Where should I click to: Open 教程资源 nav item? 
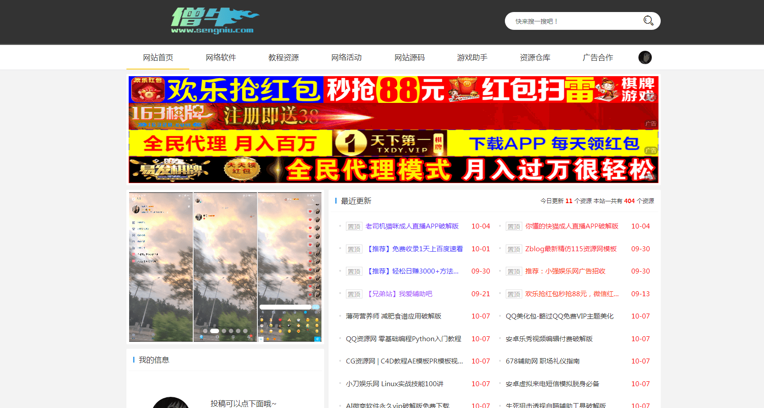[x=284, y=57]
